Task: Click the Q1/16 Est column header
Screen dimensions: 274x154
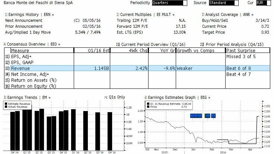Action: point(92,50)
